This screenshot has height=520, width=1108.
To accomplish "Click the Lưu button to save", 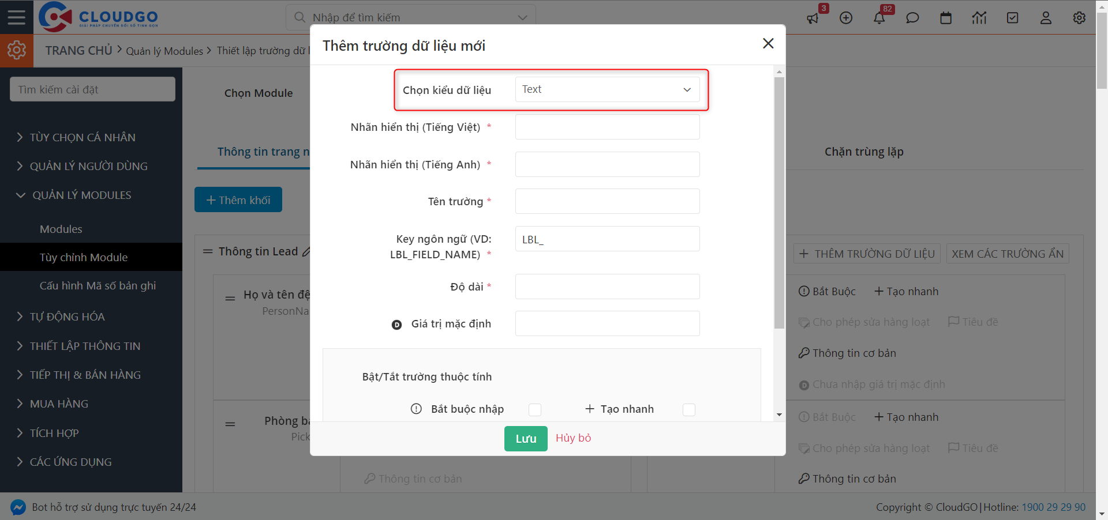I will (x=525, y=438).
